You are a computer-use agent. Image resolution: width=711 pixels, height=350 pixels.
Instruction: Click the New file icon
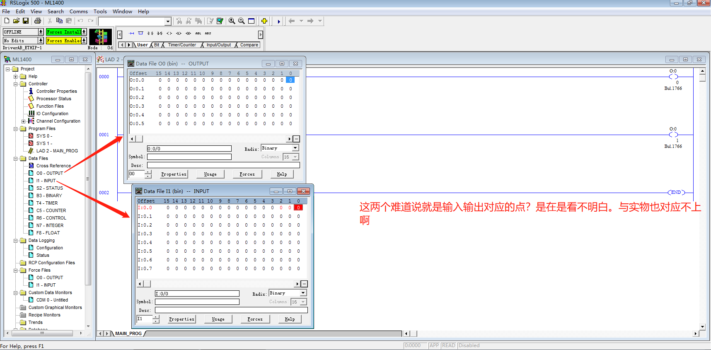pyautogui.click(x=7, y=21)
